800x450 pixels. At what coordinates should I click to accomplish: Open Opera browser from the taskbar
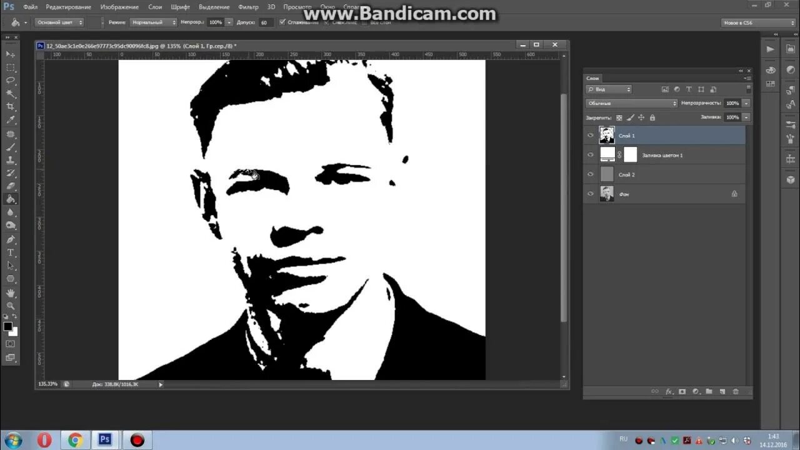44,440
